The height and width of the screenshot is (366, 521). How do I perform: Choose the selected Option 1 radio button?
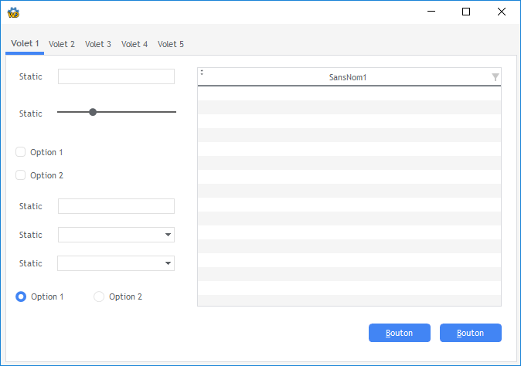pyautogui.click(x=21, y=297)
